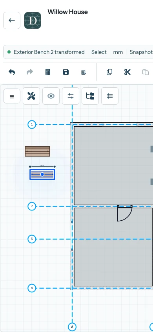Click the Snapshot status label

(x=141, y=52)
